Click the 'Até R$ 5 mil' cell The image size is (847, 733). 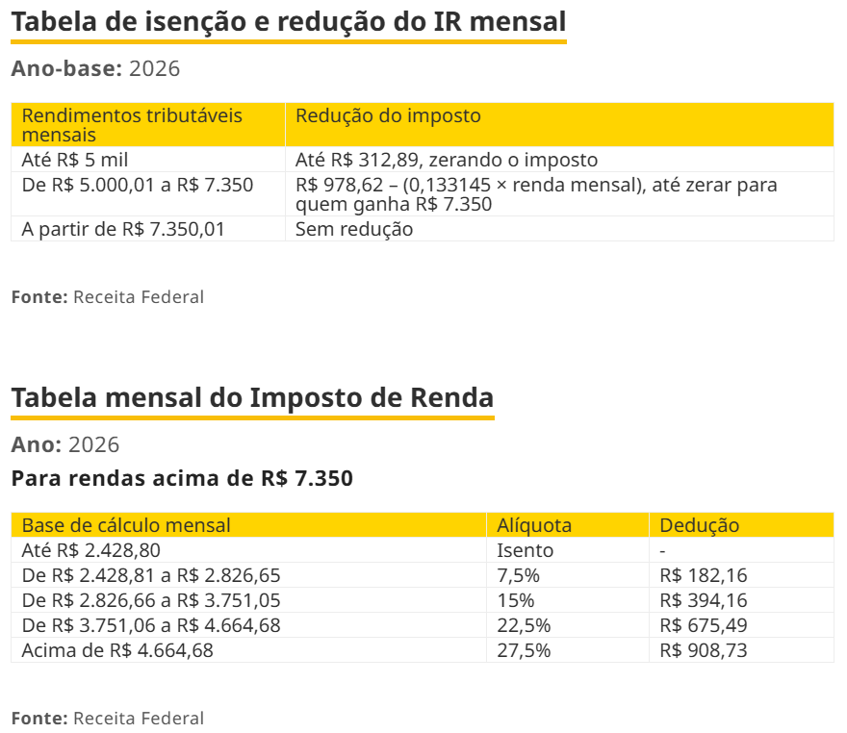point(75,160)
